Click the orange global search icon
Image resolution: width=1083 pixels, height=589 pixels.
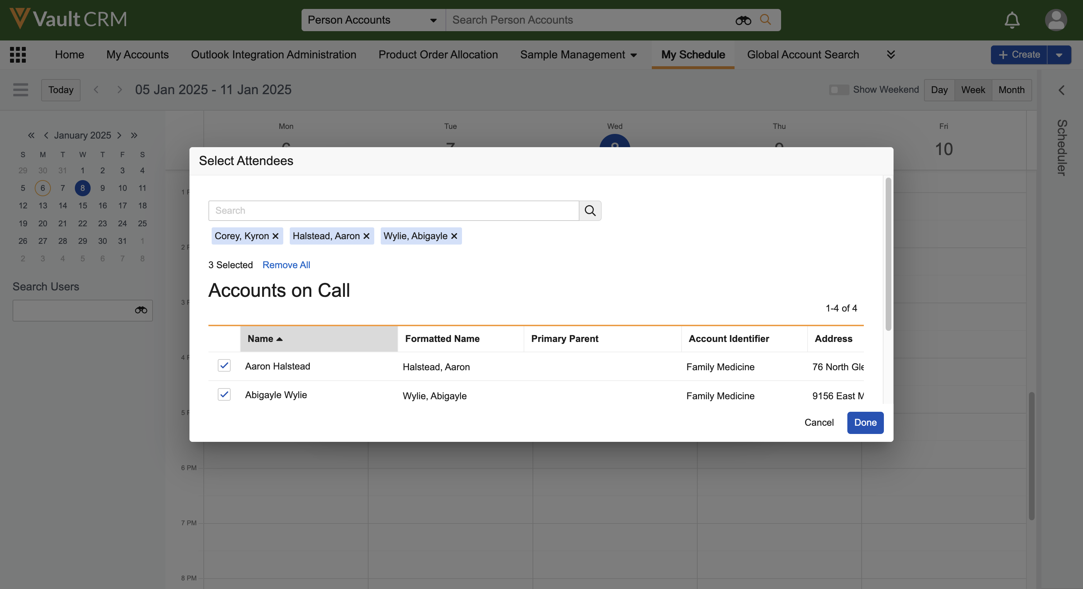(765, 20)
